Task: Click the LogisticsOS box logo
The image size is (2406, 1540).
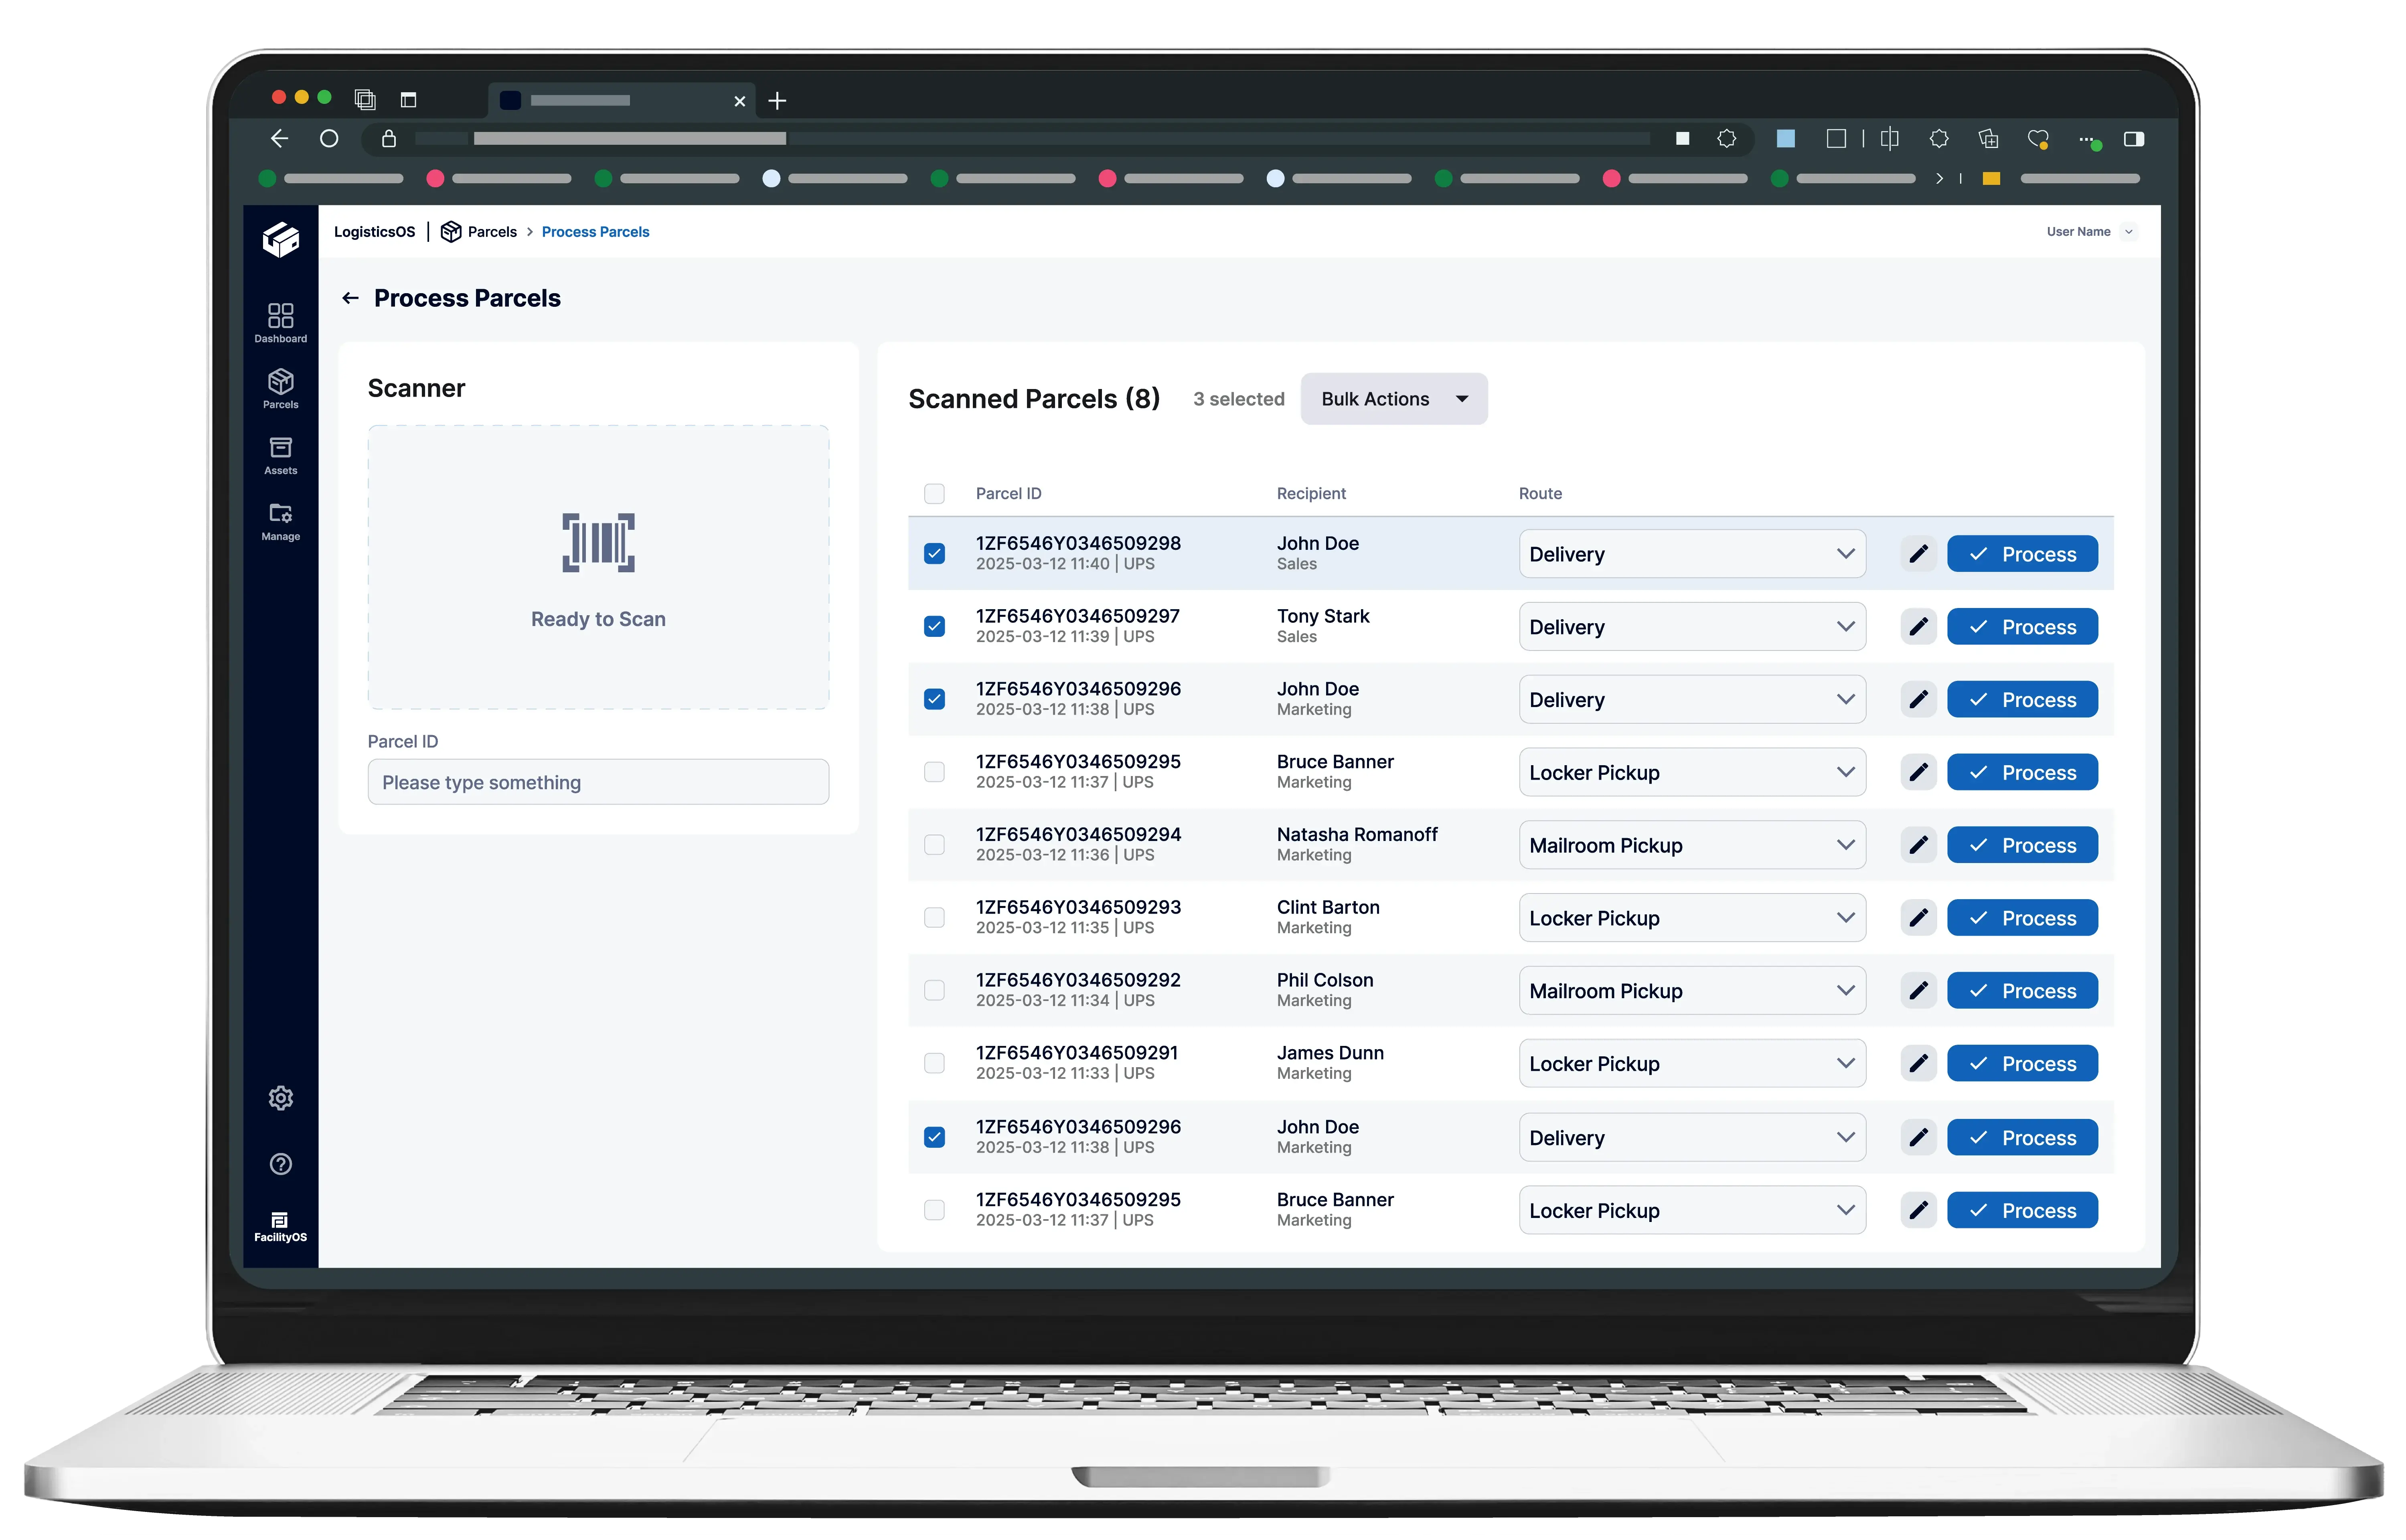Action: click(281, 240)
